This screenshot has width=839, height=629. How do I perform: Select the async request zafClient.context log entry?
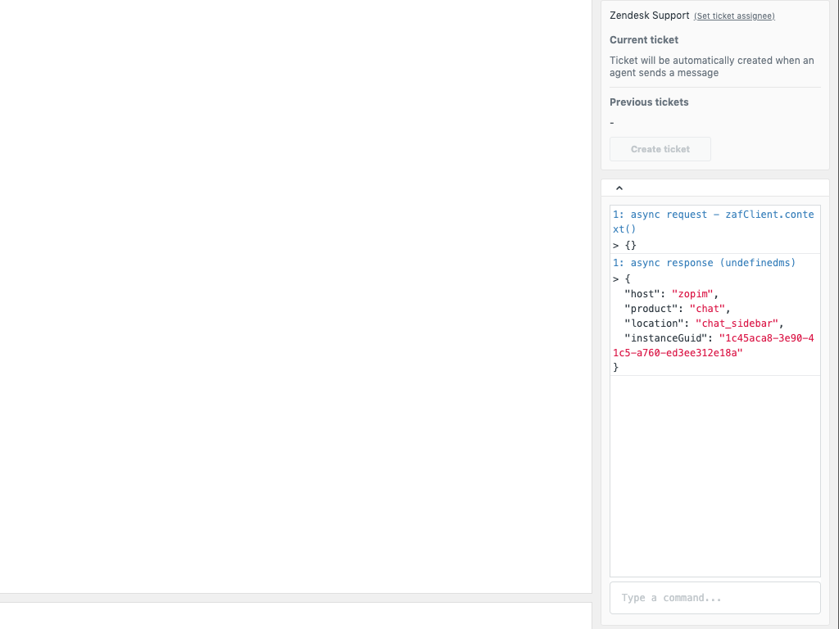click(713, 222)
